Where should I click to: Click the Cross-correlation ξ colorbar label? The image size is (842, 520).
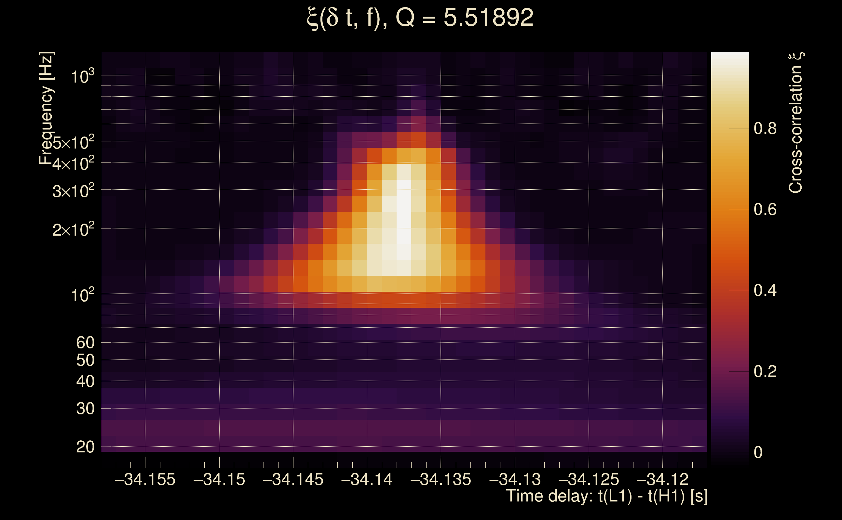click(x=796, y=123)
